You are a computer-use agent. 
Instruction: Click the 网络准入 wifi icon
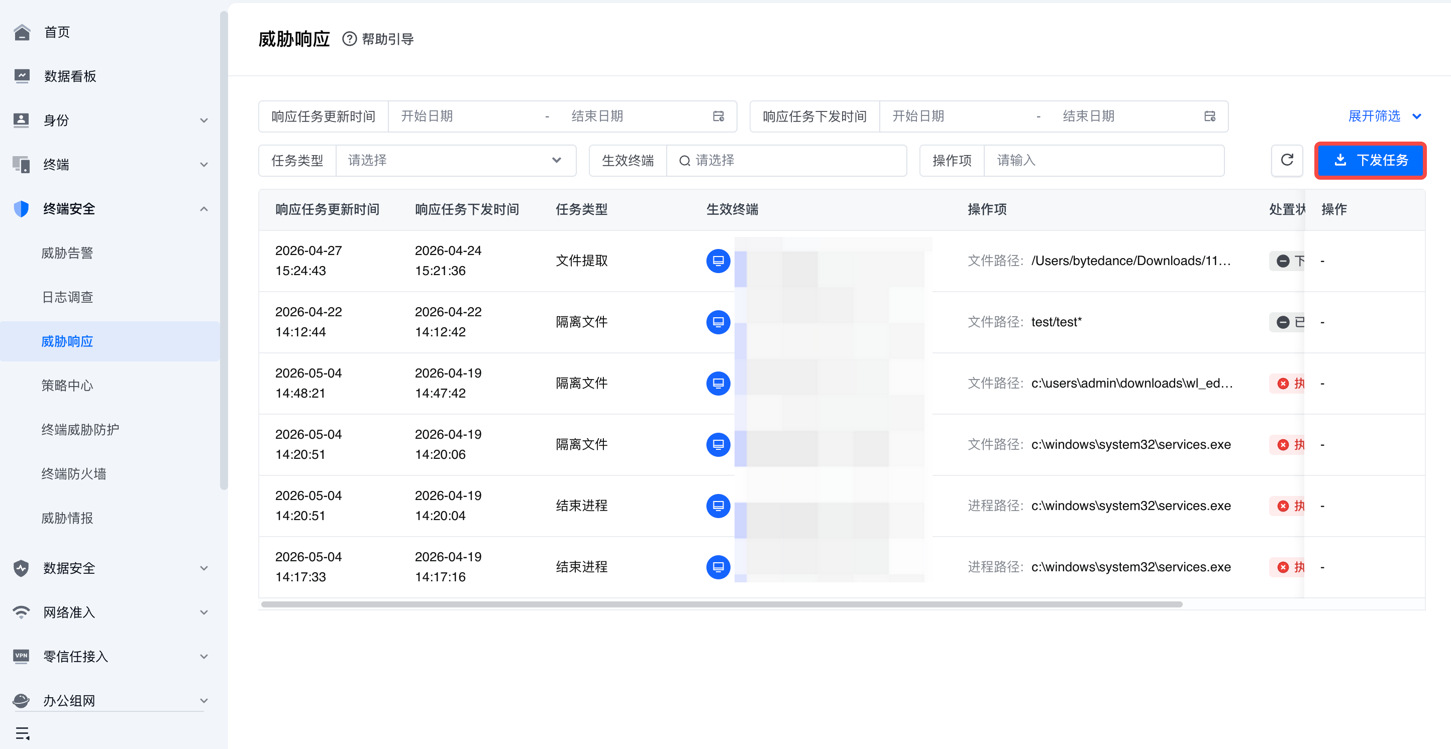(x=22, y=612)
